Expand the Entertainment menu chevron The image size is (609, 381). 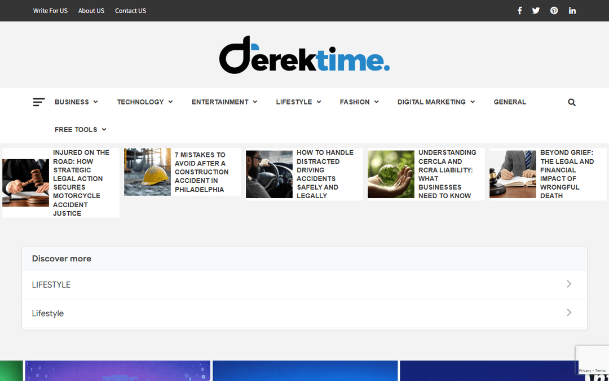click(255, 102)
